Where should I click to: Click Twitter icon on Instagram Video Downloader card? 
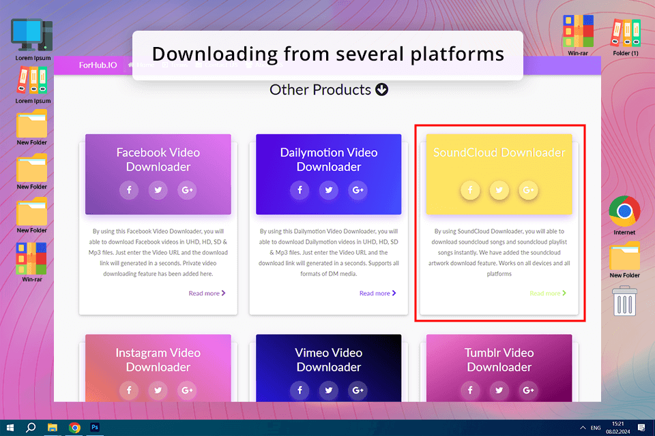(x=158, y=390)
